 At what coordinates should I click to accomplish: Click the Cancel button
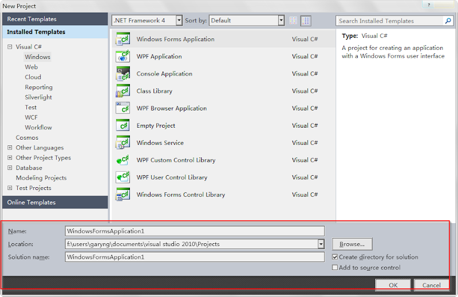tap(432, 285)
